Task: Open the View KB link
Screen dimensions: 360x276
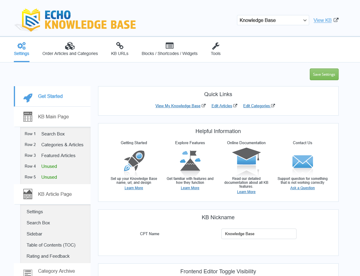Action: pyautogui.click(x=322, y=20)
